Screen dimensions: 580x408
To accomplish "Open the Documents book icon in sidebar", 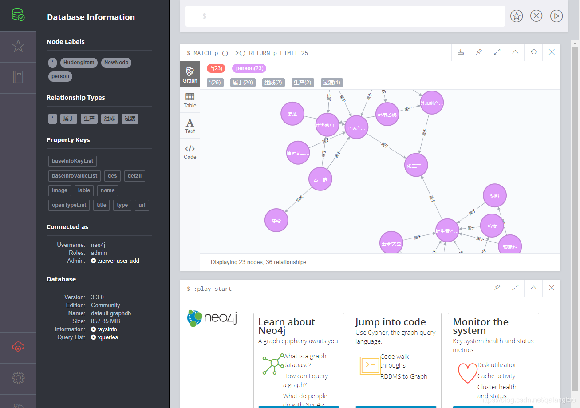I will (18, 77).
